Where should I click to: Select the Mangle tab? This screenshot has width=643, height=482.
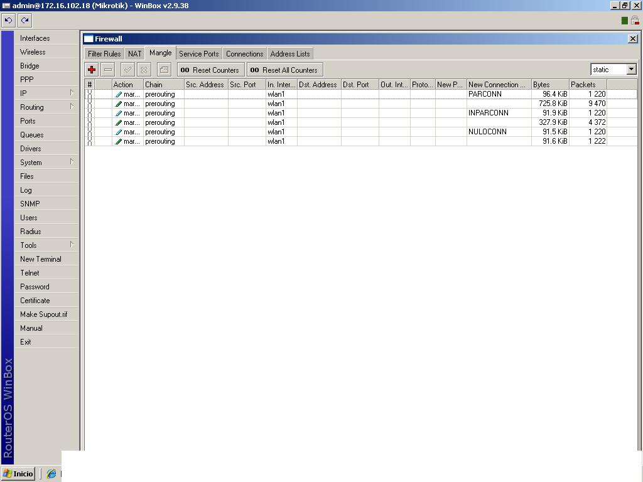[x=160, y=53]
